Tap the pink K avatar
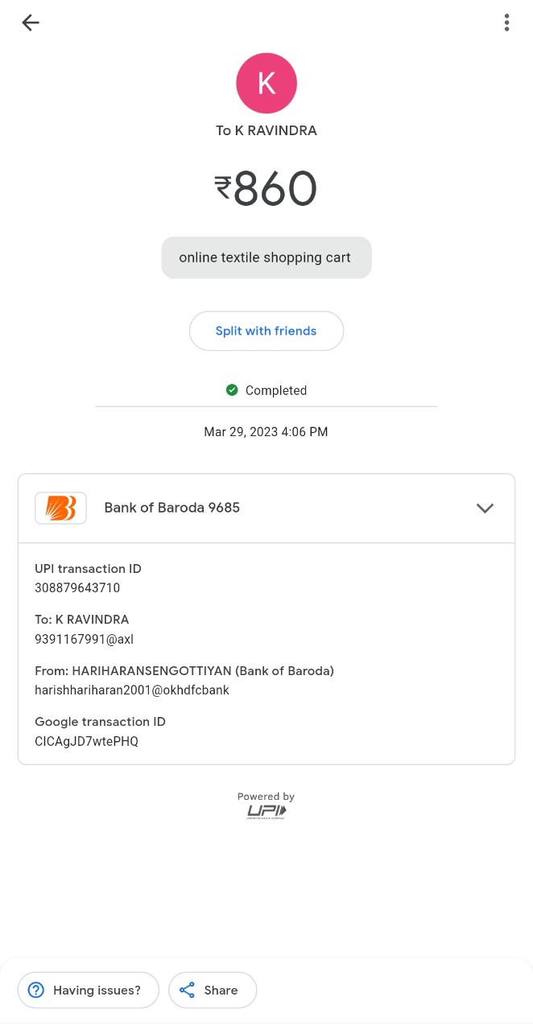The image size is (533, 1030). (x=266, y=84)
